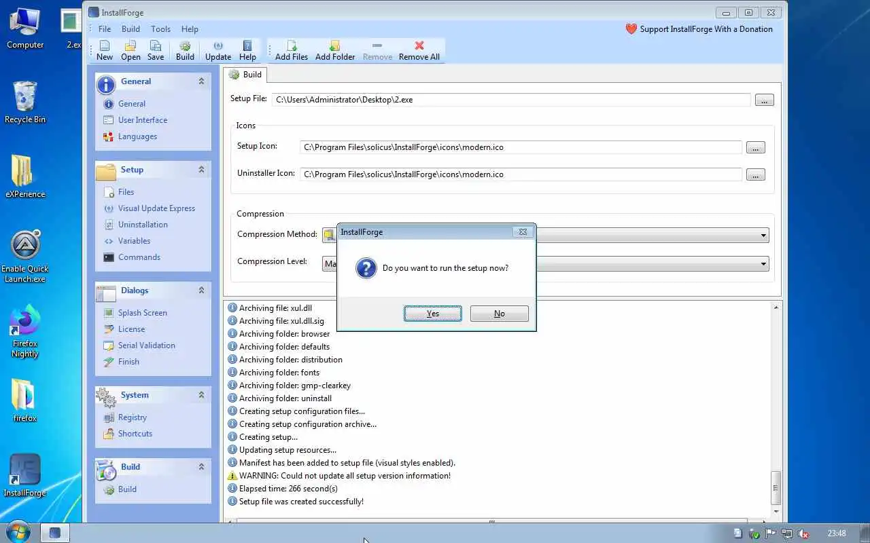Click the New toolbar icon
Viewport: 870px width, 543px height.
point(105,50)
